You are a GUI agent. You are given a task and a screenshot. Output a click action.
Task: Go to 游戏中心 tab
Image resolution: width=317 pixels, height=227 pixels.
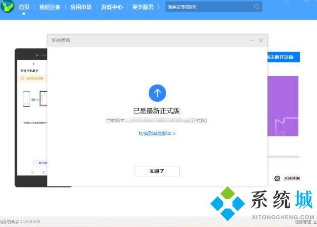112,7
